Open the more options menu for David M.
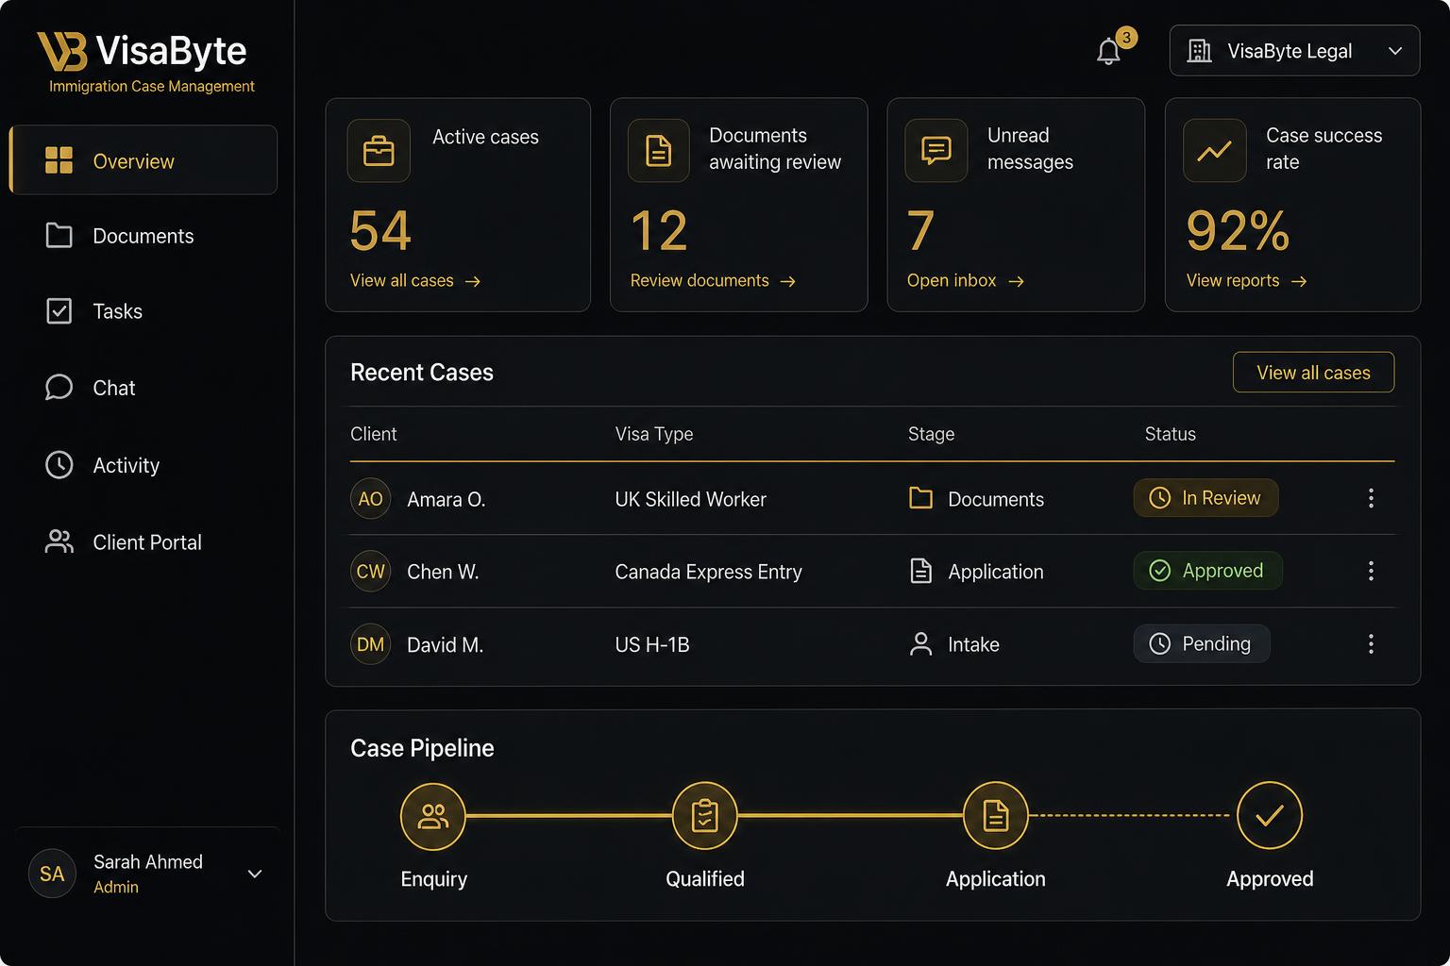 pyautogui.click(x=1371, y=644)
